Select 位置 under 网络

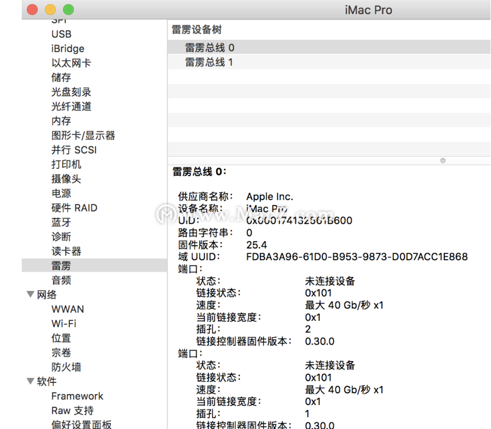[x=61, y=338]
